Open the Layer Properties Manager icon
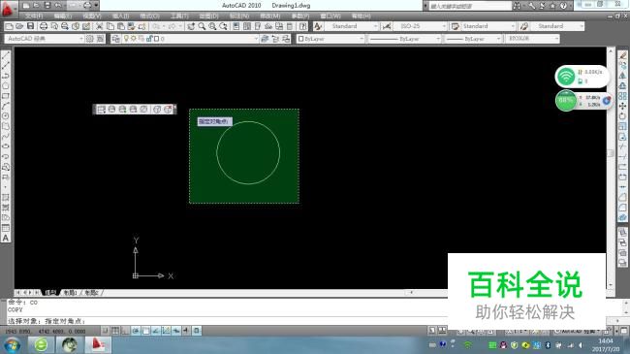 (115, 39)
